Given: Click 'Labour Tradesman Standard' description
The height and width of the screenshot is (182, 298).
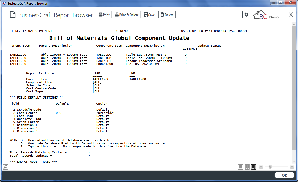Looking at the screenshot, I should click(149, 61).
